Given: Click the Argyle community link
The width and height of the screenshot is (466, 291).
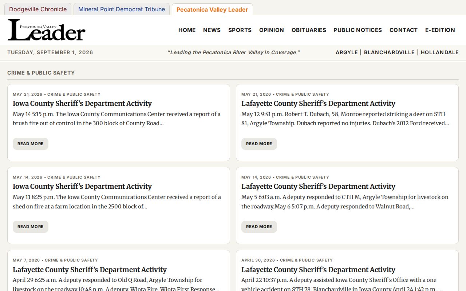Looking at the screenshot, I should (347, 52).
